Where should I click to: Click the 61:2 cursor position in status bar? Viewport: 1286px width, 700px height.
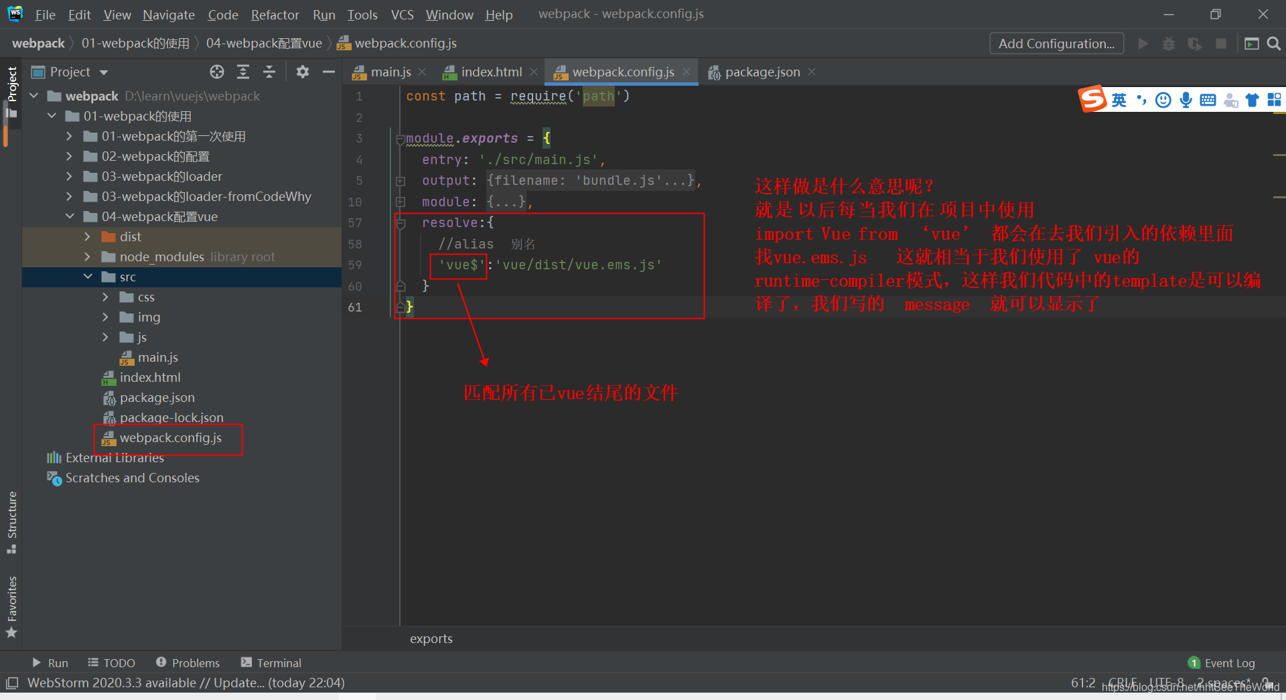click(x=1083, y=683)
